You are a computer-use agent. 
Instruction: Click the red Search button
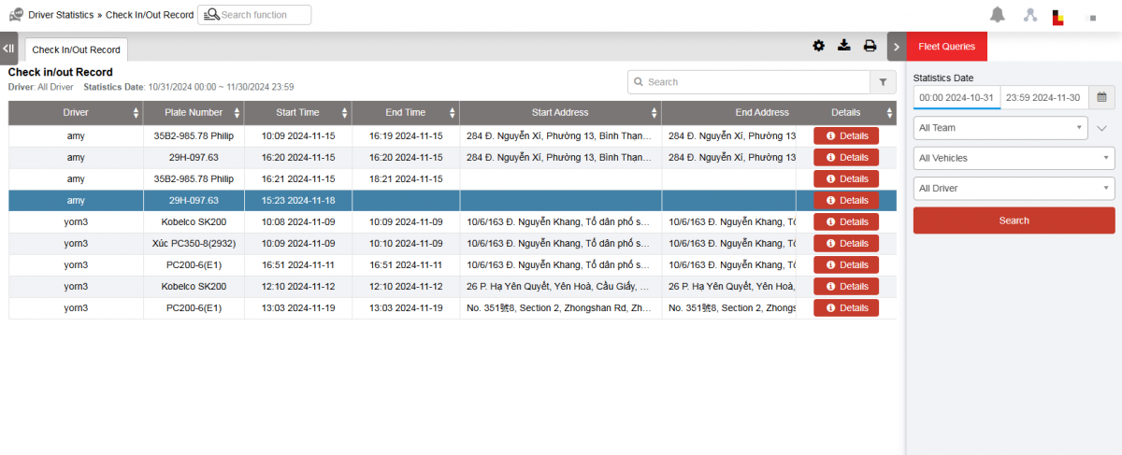pos(1014,220)
